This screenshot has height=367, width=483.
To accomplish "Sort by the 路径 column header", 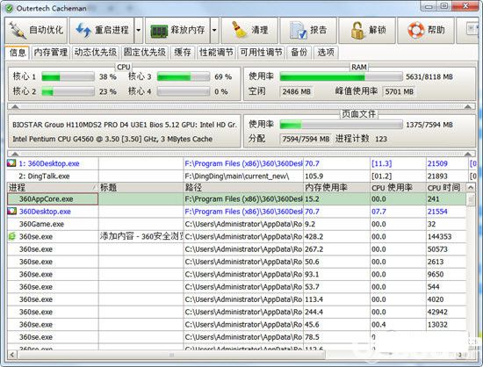I will point(243,187).
